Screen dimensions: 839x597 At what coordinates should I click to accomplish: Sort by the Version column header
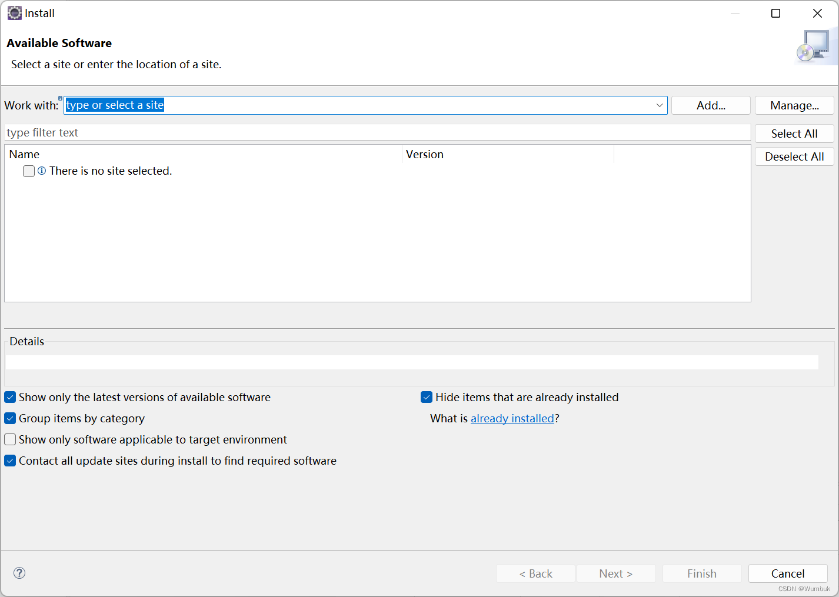point(424,154)
